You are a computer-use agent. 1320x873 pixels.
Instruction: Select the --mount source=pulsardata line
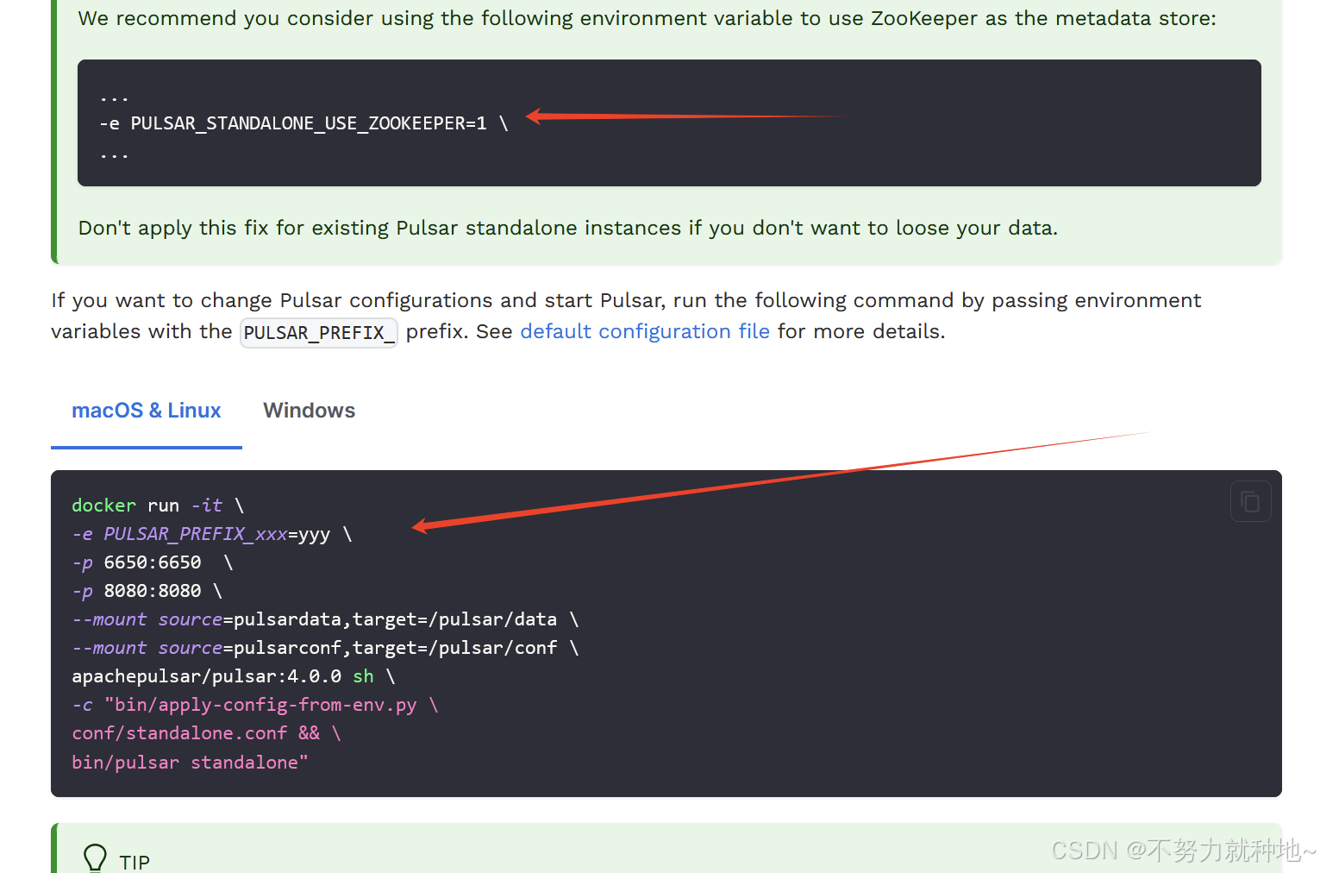coord(323,619)
